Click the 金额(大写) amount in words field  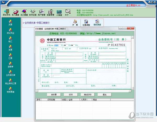point(76,65)
